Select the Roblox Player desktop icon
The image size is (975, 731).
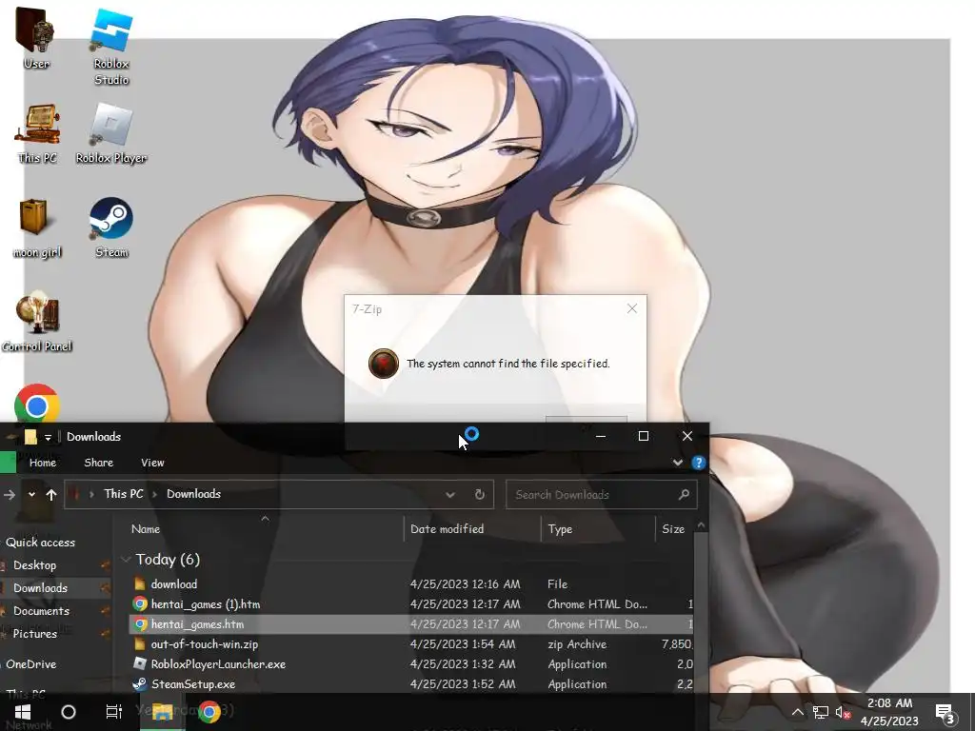(111, 133)
